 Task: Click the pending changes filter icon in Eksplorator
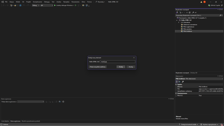tap(181, 13)
